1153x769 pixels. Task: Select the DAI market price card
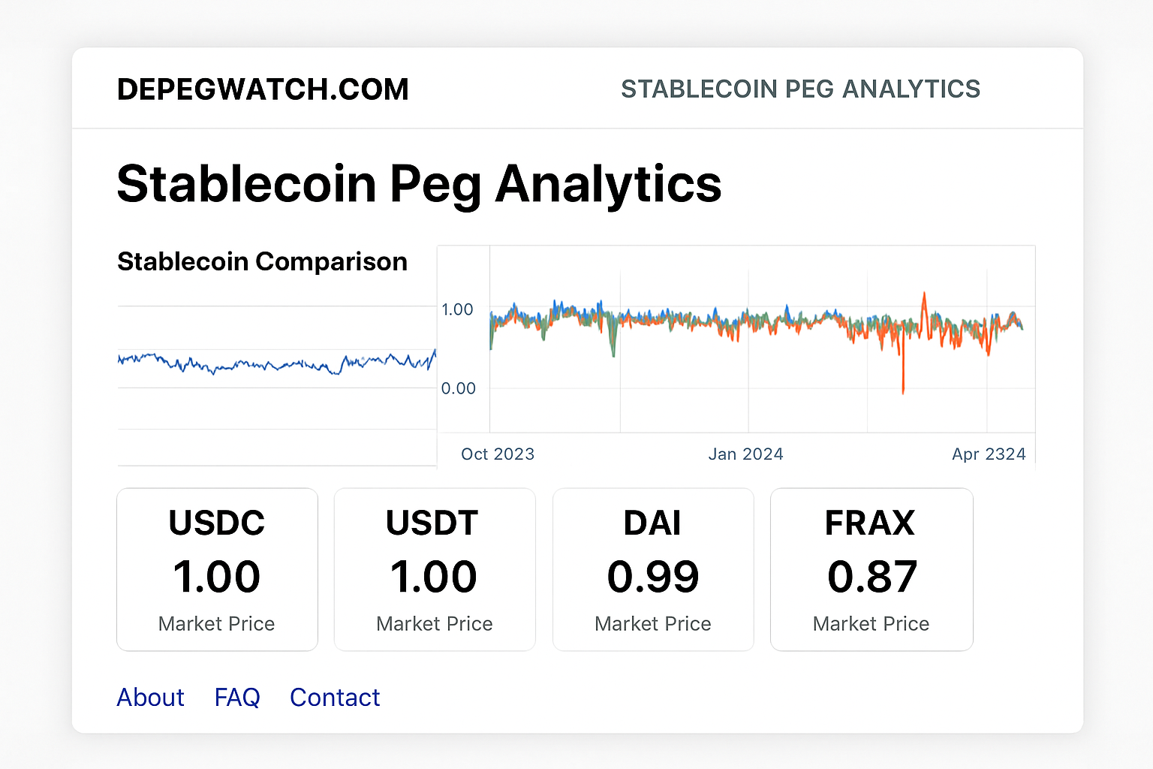click(652, 568)
